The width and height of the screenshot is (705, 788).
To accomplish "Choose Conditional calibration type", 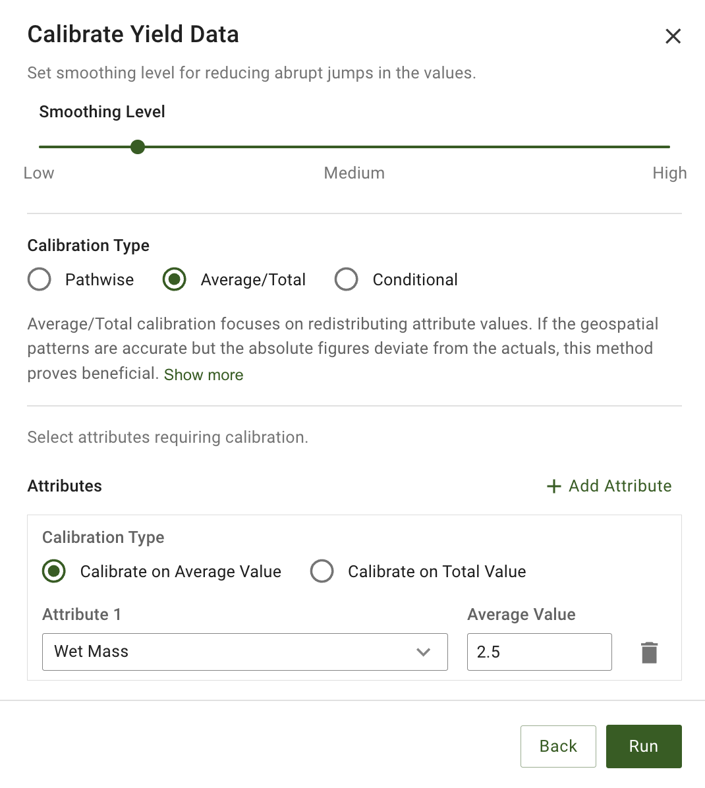I will click(x=347, y=279).
